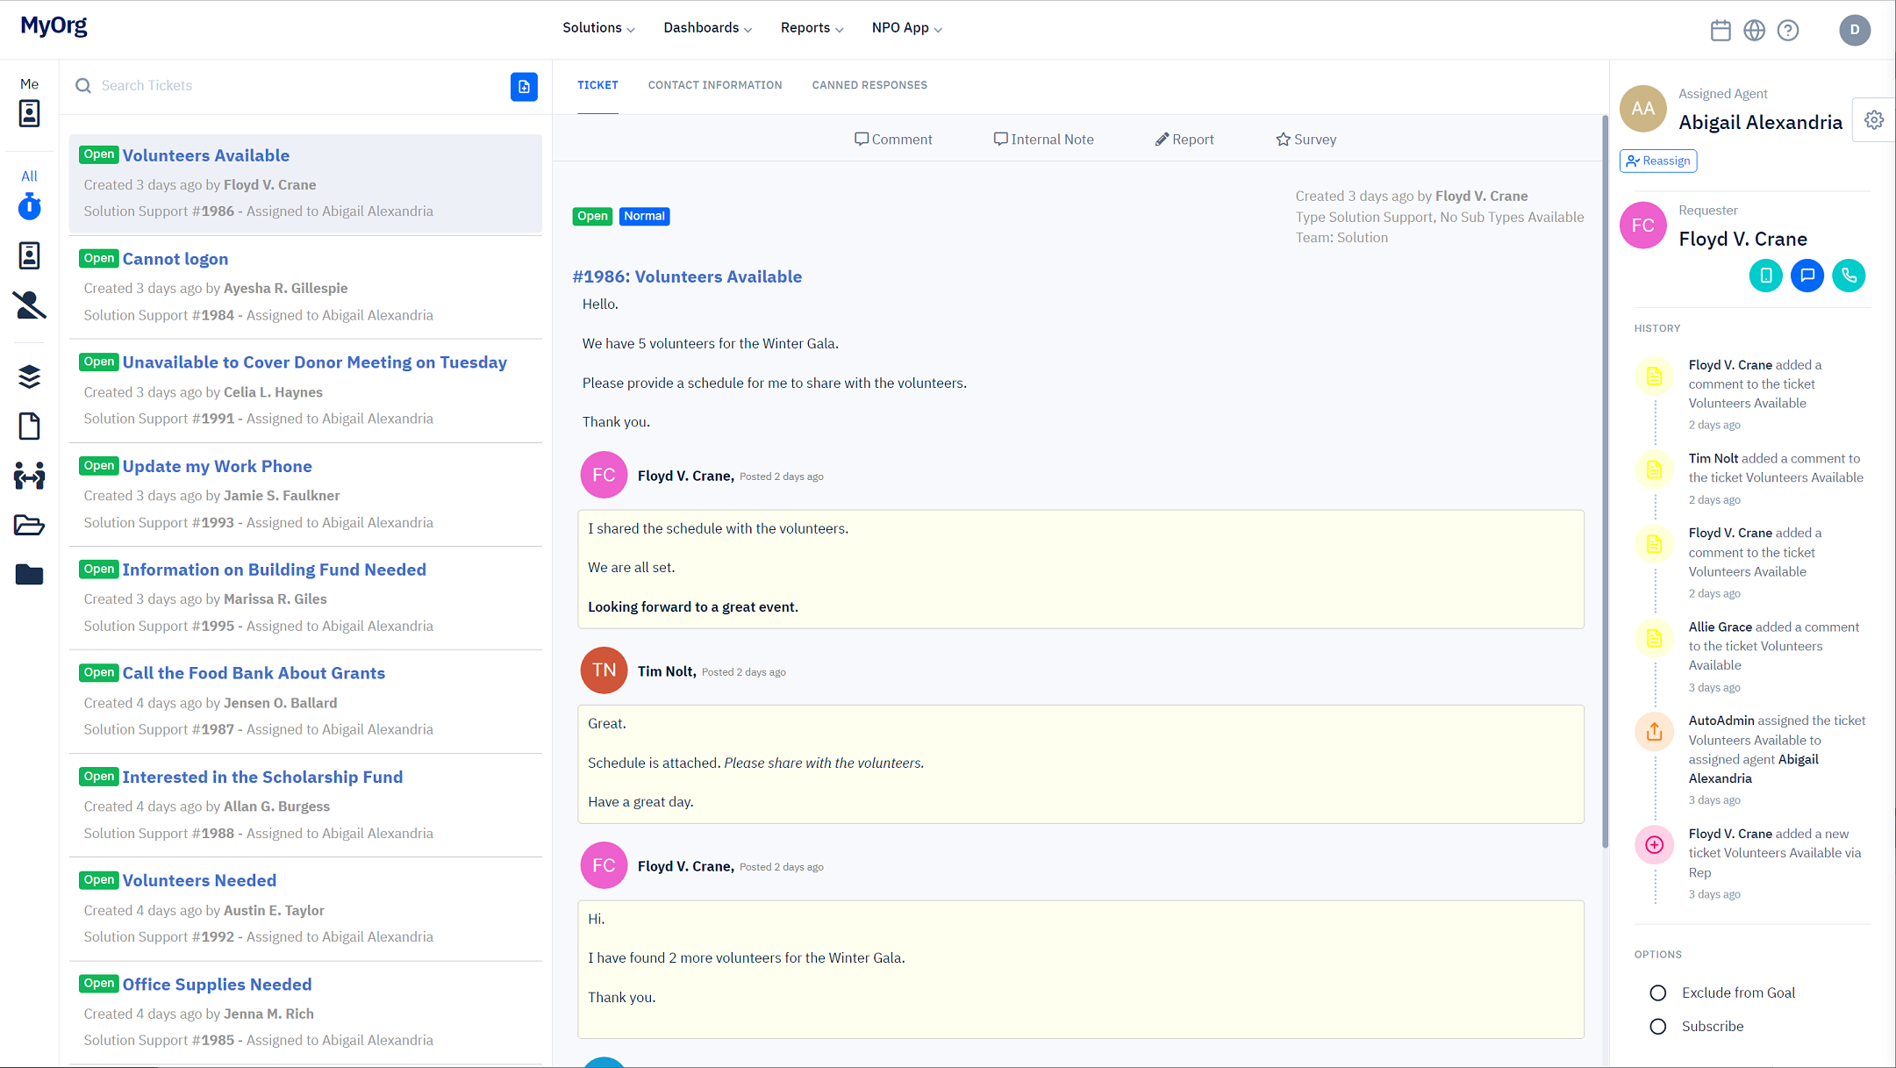Expand the Solutions menu
1896x1068 pixels.
tap(598, 28)
